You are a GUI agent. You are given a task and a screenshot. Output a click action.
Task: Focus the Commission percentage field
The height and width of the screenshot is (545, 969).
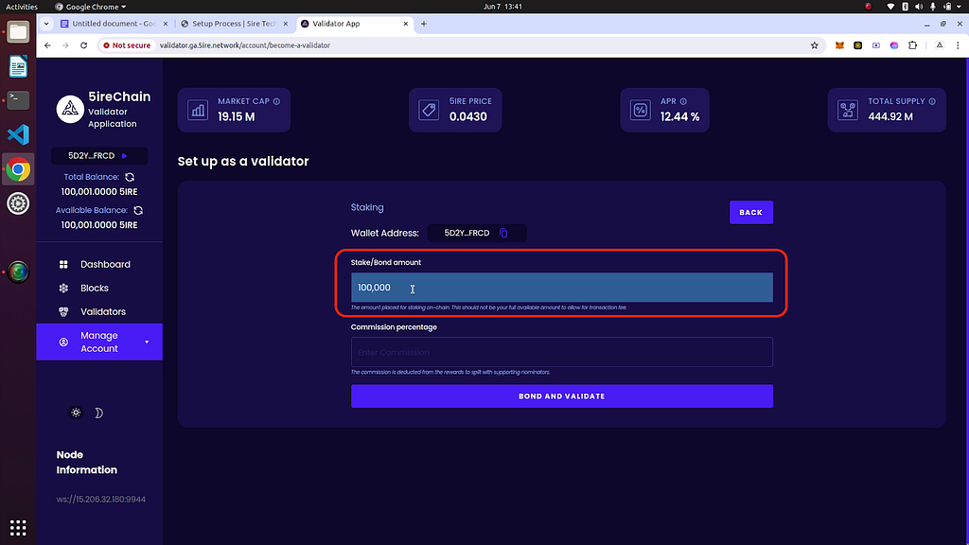[x=562, y=352]
